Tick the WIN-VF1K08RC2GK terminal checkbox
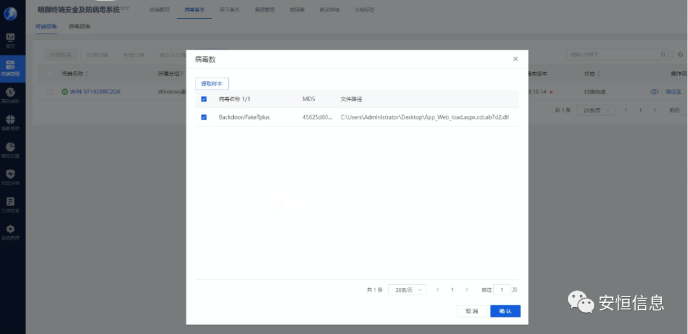This screenshot has height=334, width=688. (50, 92)
